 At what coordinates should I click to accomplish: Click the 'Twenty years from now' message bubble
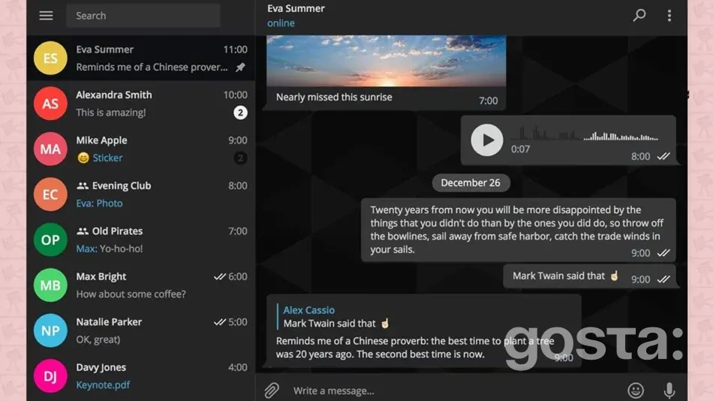point(519,230)
